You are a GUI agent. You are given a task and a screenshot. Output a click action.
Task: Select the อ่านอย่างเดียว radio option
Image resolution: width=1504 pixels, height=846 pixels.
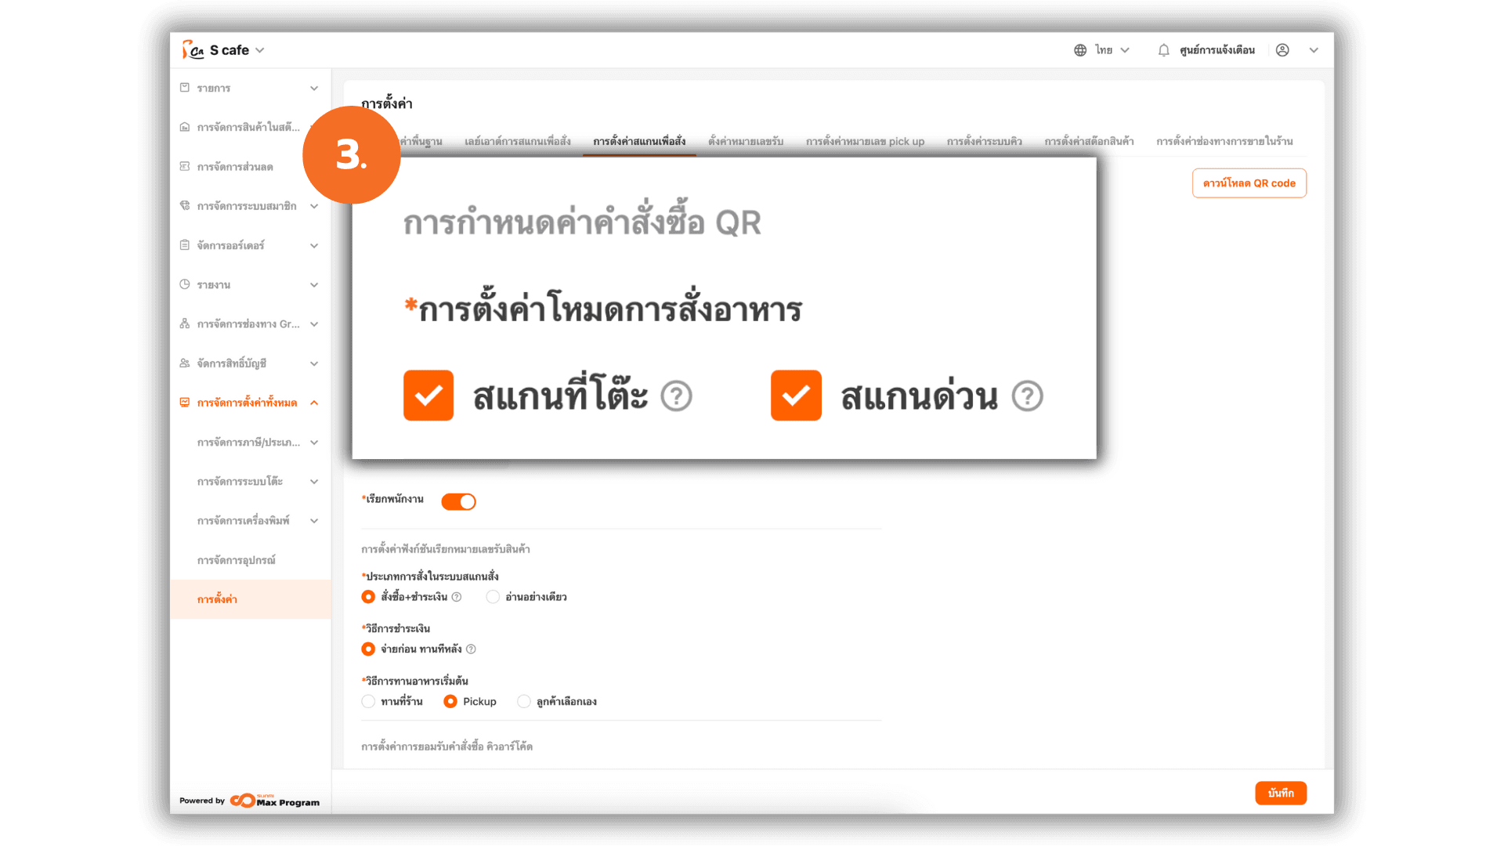click(x=493, y=597)
